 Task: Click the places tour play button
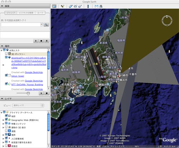tap(41, 93)
